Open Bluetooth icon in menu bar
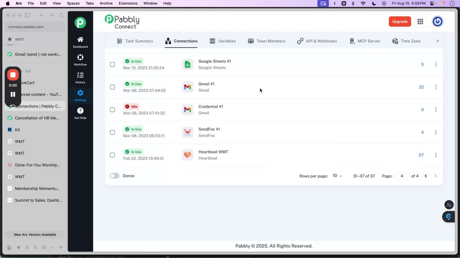The image size is (460, 258). (353, 3)
